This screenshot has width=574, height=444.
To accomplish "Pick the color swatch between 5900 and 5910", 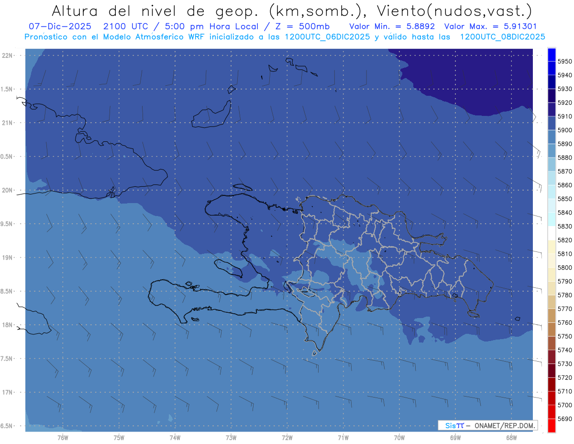I will [x=552, y=123].
